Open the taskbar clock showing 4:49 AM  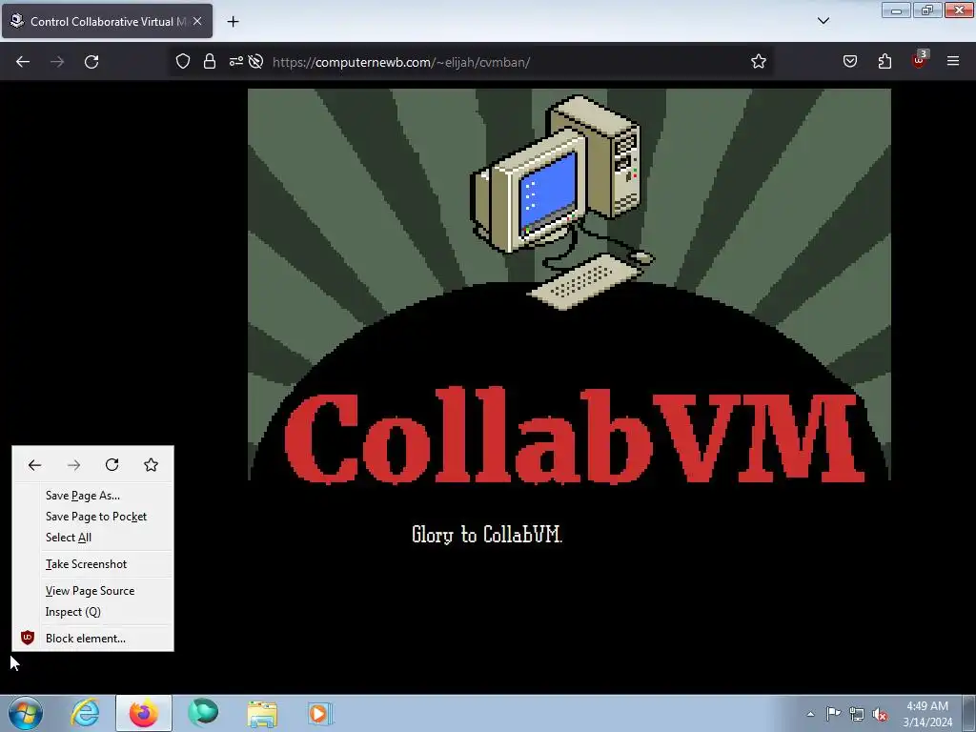point(927,714)
